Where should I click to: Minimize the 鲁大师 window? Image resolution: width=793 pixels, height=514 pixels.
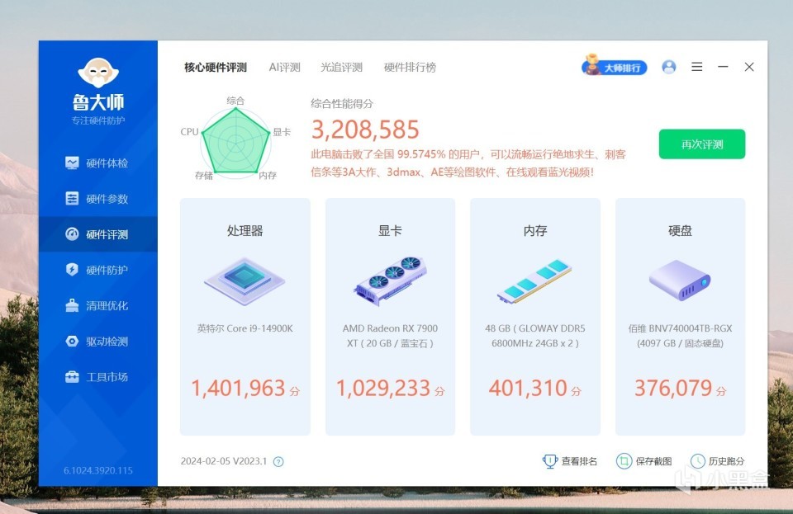click(x=724, y=67)
